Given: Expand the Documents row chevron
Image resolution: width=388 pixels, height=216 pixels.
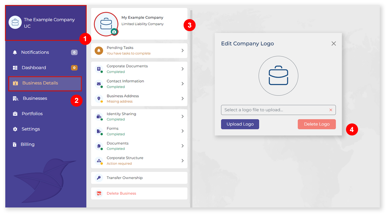Looking at the screenshot, I should coord(182,146).
